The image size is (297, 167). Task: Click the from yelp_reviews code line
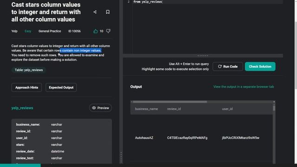[148, 2]
